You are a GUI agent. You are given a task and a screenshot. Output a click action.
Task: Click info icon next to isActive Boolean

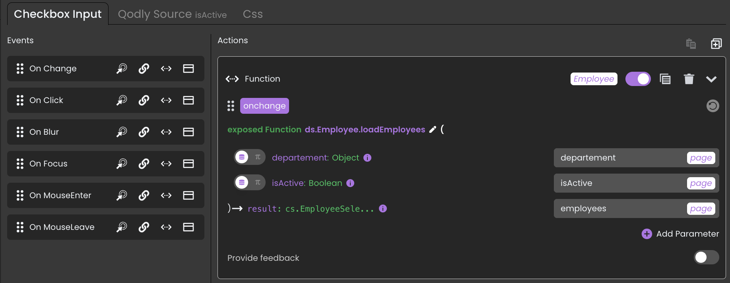350,183
